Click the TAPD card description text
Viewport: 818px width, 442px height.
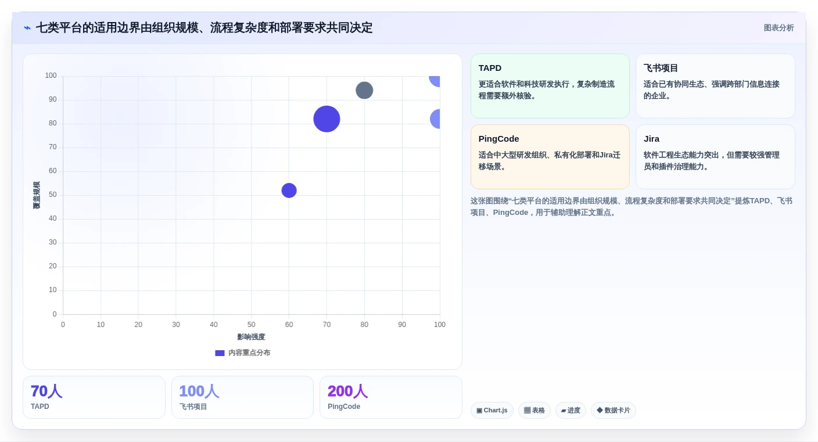pyautogui.click(x=547, y=90)
